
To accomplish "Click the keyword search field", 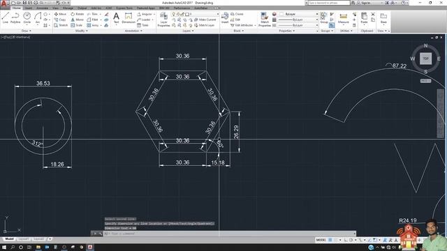I will point(329,3).
